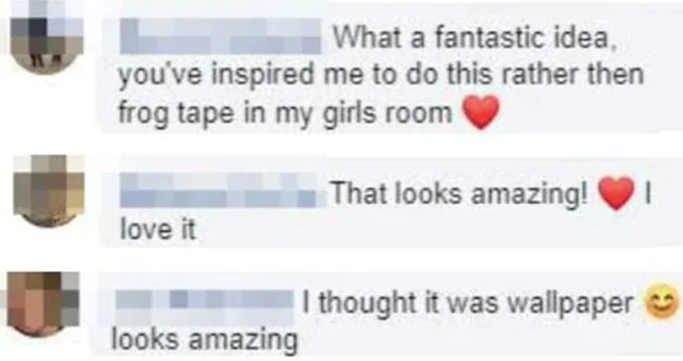
Task: Click the "love it" text
Action: (158, 228)
